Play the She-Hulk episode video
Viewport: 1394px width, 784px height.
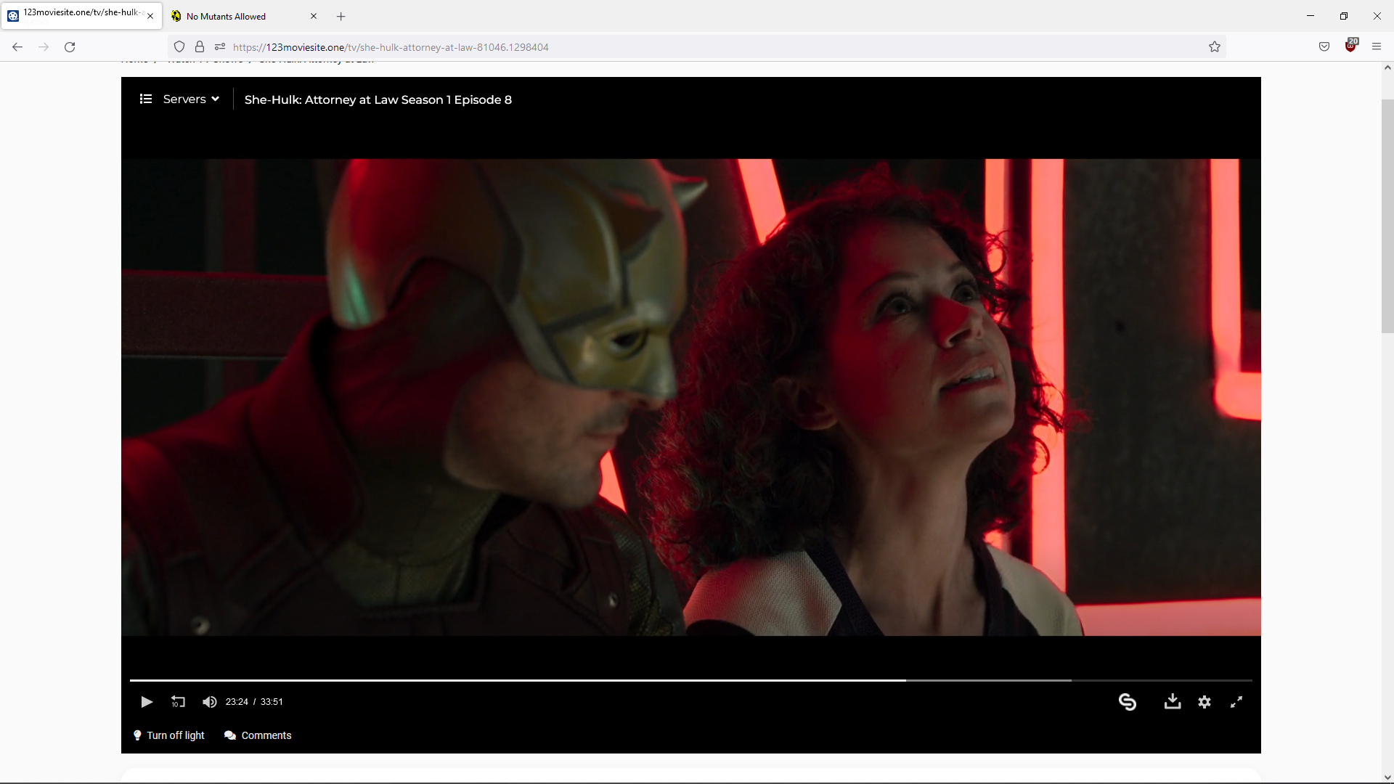pyautogui.click(x=147, y=702)
